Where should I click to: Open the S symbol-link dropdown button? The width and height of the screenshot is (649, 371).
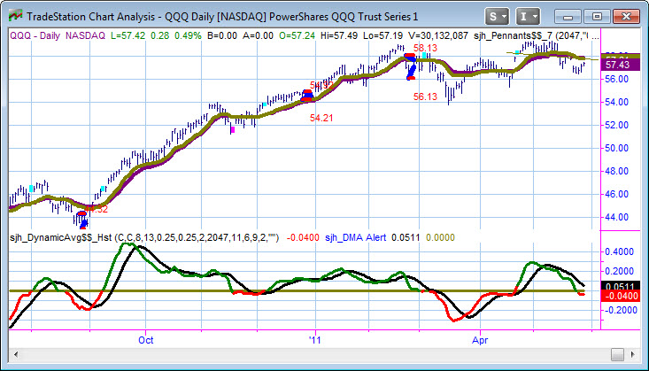click(x=497, y=17)
